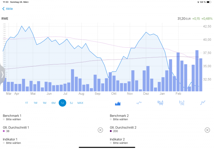The image size is (214, 149).
Task: Expand the side panel handle arrow
Action: click(x=2, y=75)
